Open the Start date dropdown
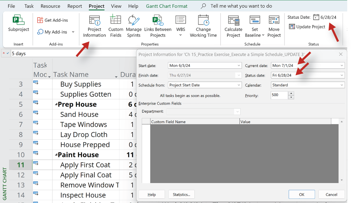This screenshot has width=354, height=203. [239, 65]
